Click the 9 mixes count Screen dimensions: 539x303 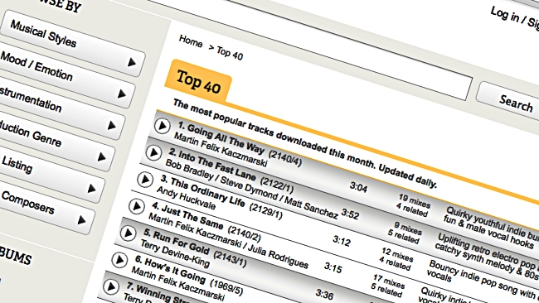pos(408,228)
